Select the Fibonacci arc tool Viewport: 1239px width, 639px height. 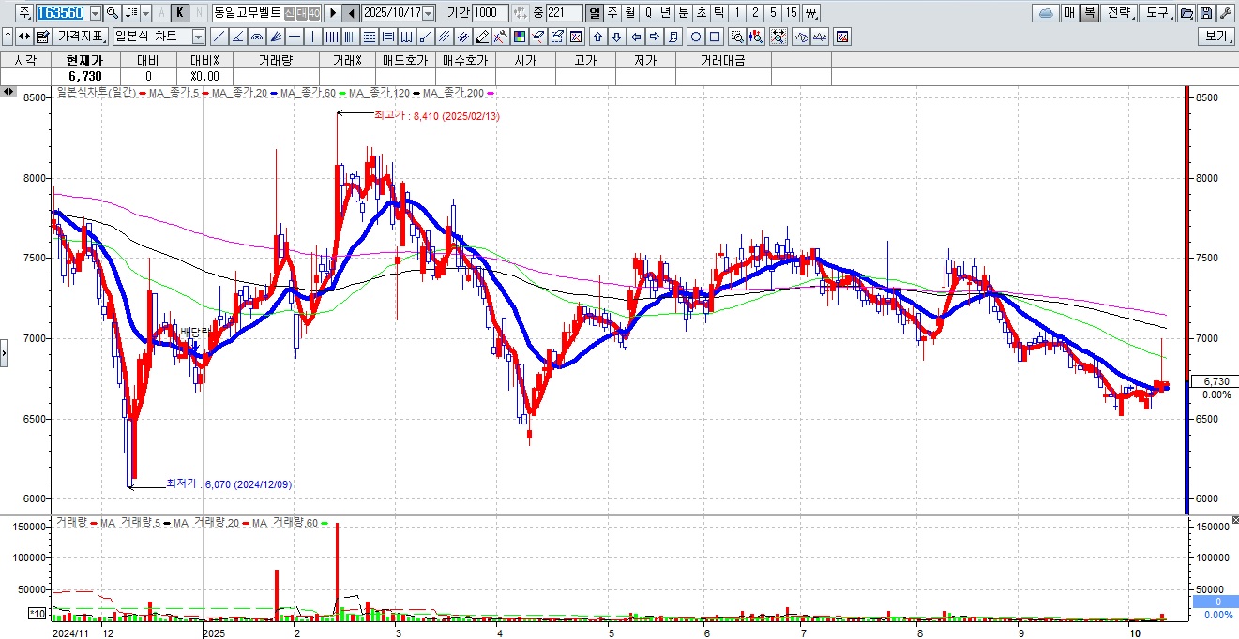click(257, 37)
